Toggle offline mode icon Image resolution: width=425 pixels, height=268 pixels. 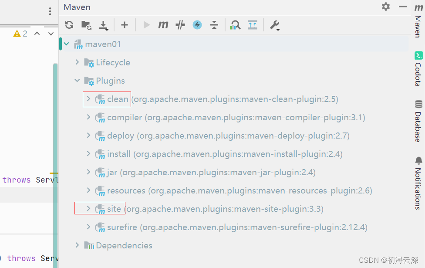(x=180, y=25)
